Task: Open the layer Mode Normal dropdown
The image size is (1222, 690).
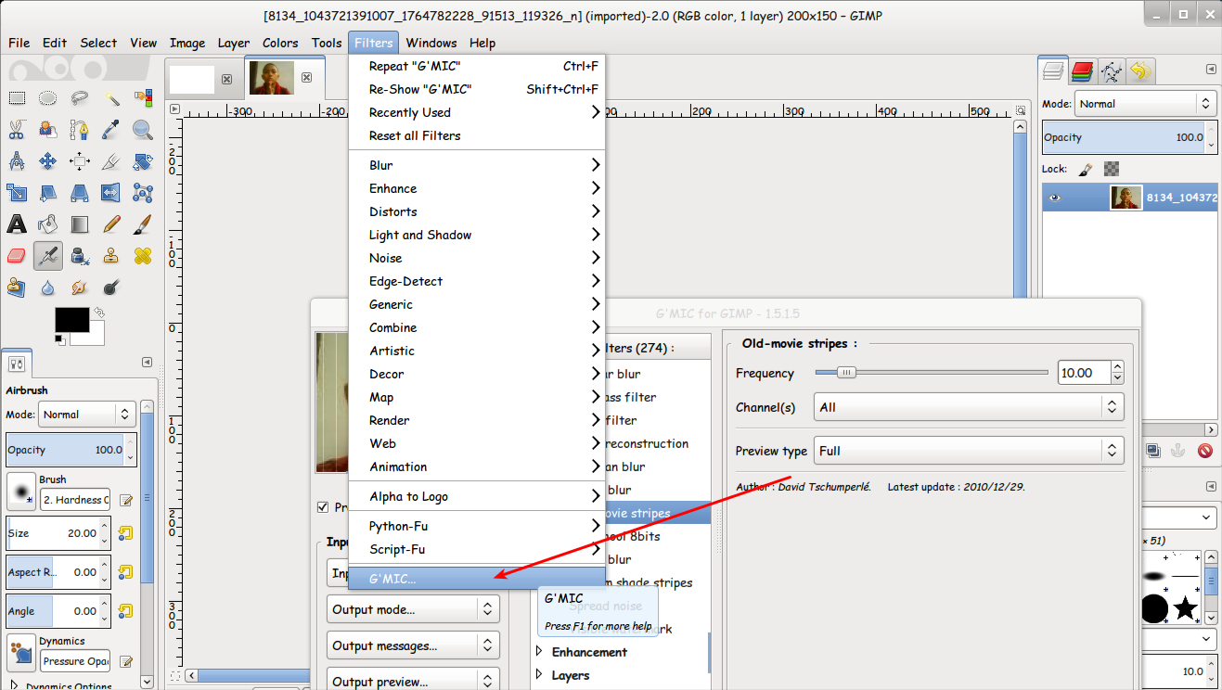Action: 1146,104
